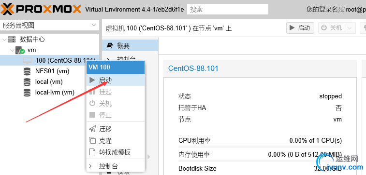The height and width of the screenshot is (175, 366).
Task: Click the 内存使用率 label
Action: 194,154
